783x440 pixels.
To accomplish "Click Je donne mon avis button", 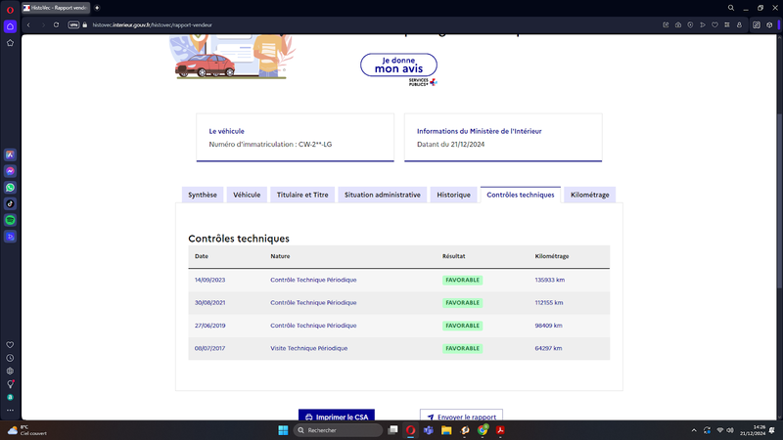I will point(398,65).
